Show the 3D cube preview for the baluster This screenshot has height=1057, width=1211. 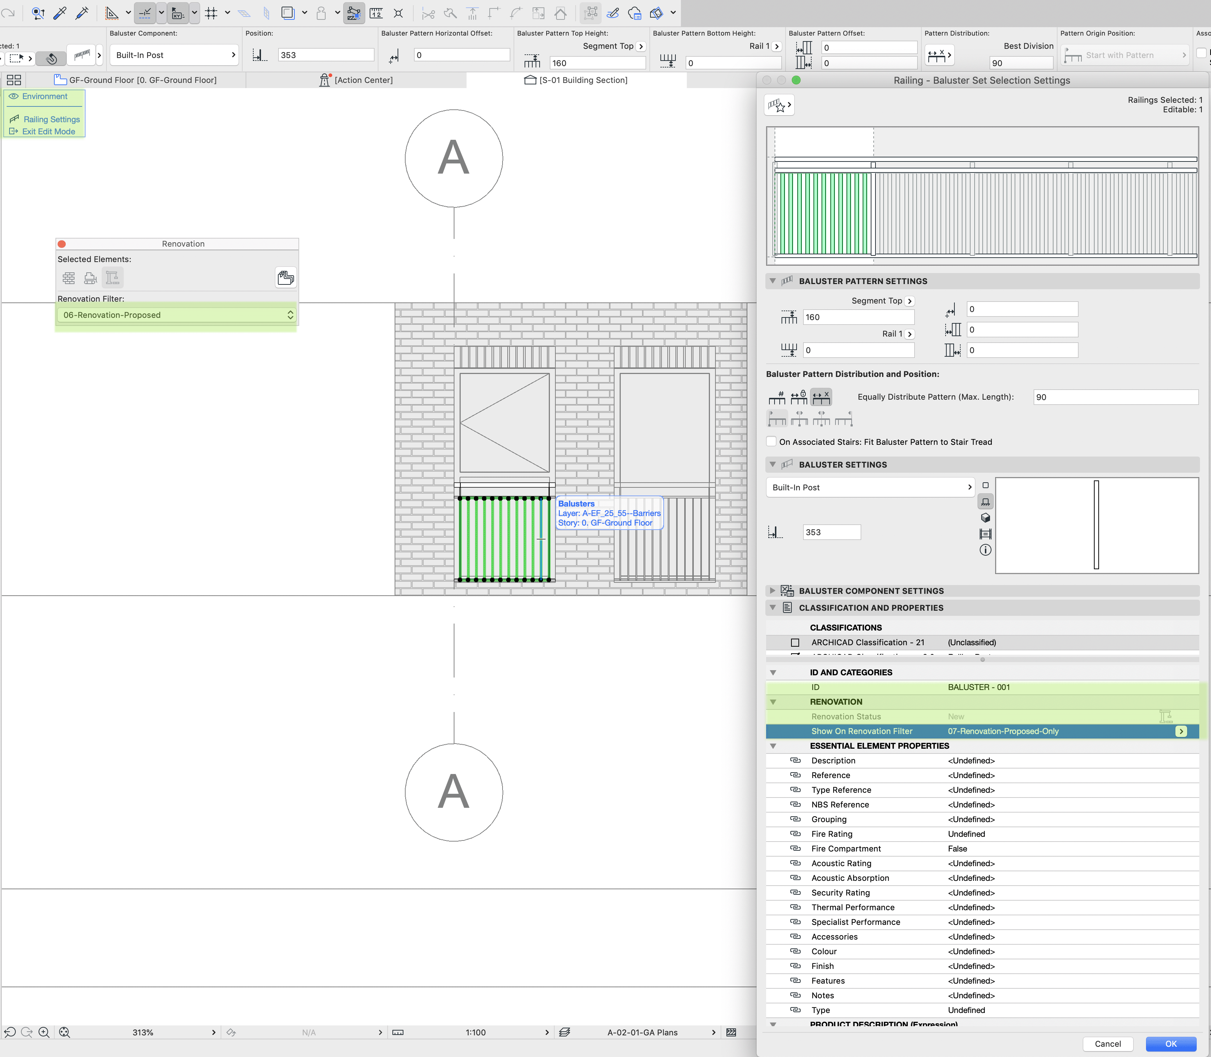[x=985, y=518]
